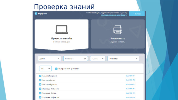
Task: Select the Провести онлайн card
Action: (x=61, y=35)
